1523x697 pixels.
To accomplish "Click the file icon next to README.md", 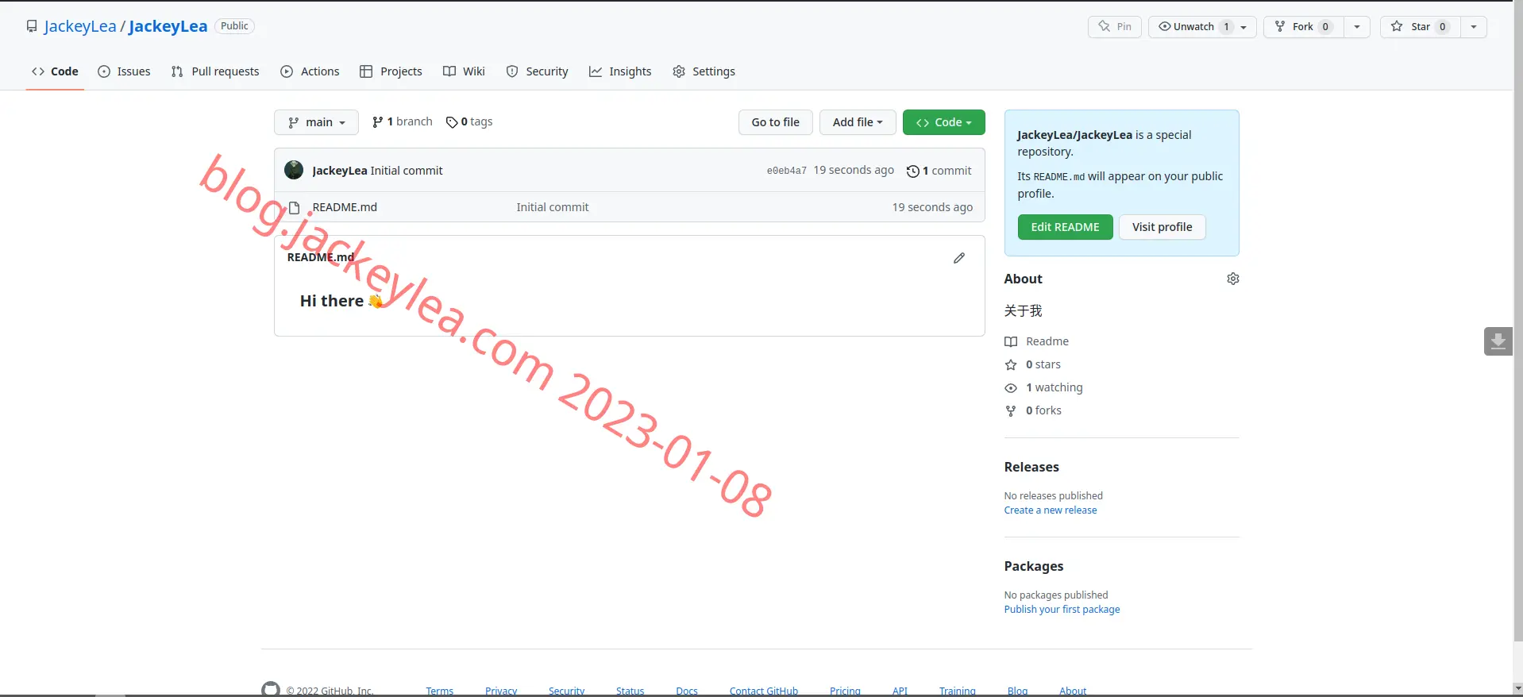I will [294, 207].
